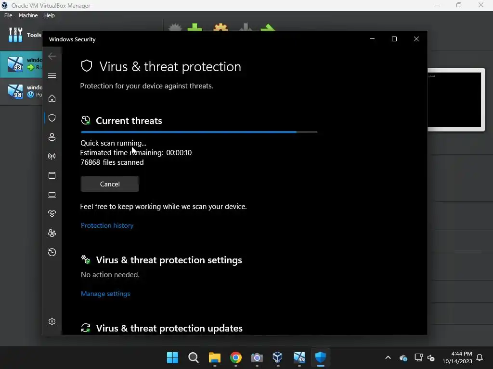Viewport: 493px width, 369px height.
Task: Show hidden system tray icons
Action: (388, 357)
